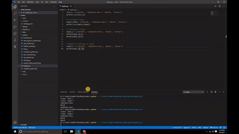Open the Search view in activity bar
This screenshot has height=134, width=239.
(15, 13)
